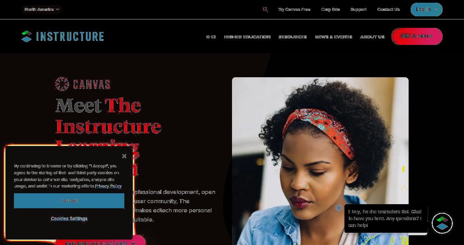This screenshot has height=245, width=464.
Task: Close the cookie consent banner
Action: (124, 156)
